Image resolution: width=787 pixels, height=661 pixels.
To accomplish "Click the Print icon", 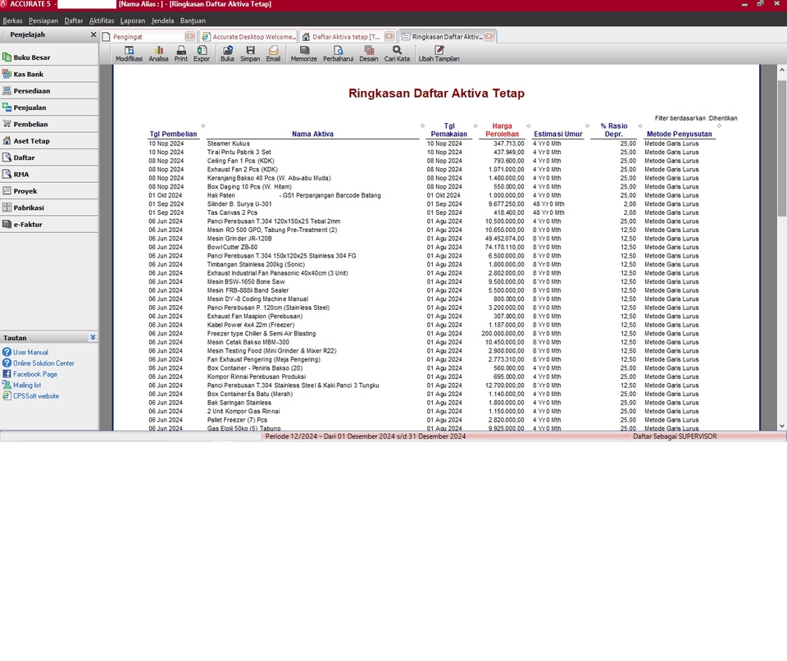I will point(180,53).
